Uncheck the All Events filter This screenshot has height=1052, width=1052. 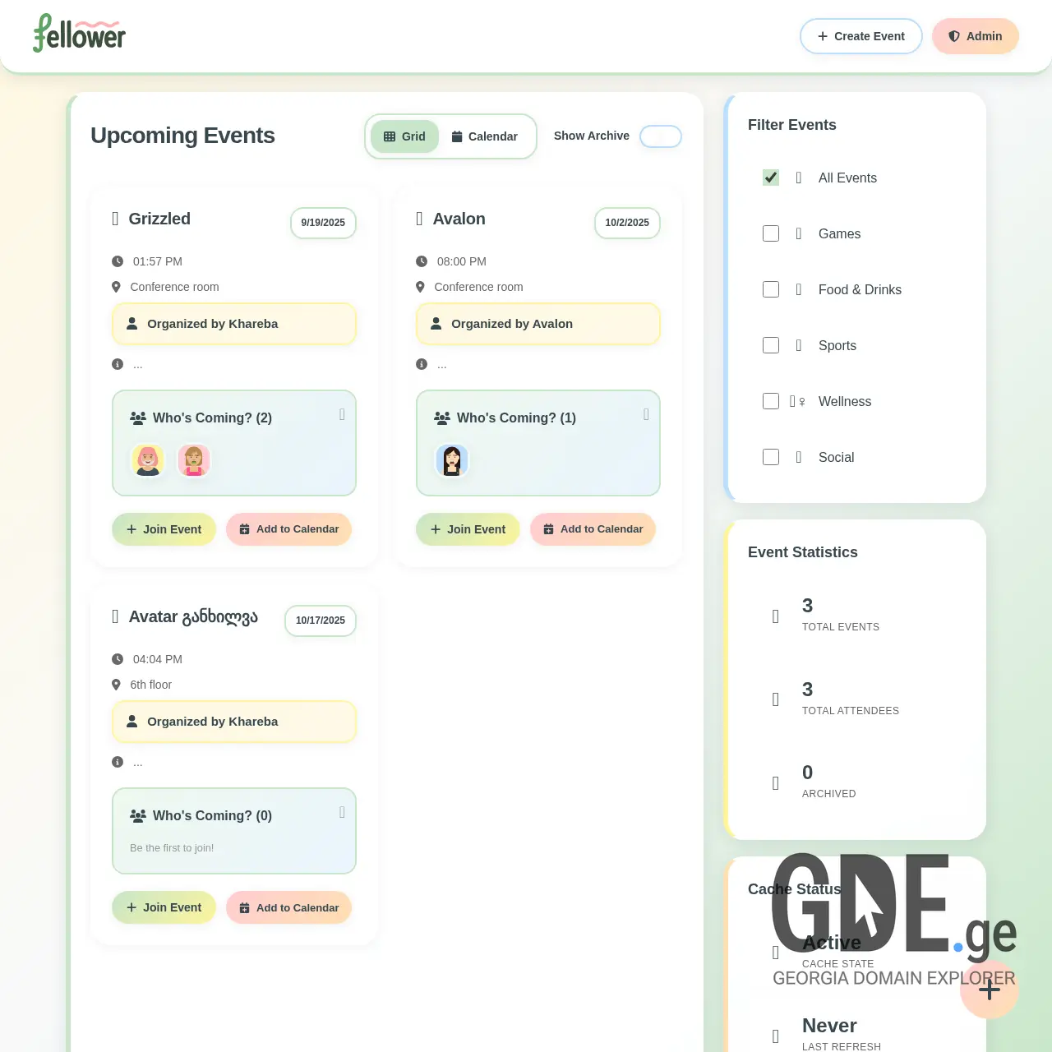[770, 178]
